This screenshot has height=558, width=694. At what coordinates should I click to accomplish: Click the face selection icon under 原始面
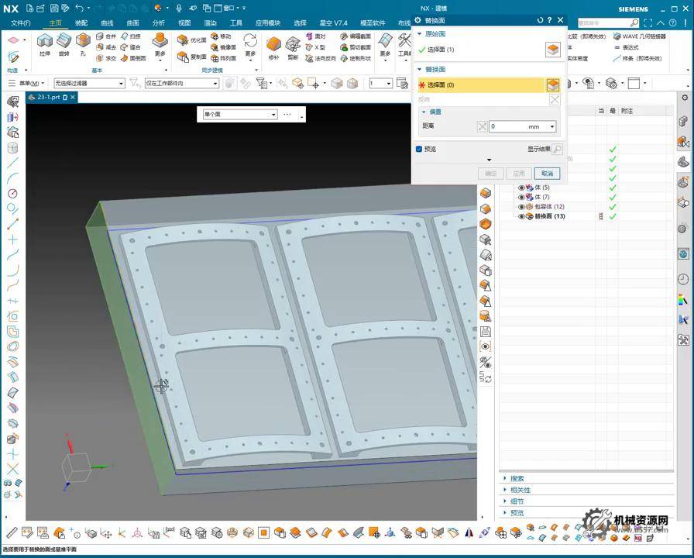tap(552, 50)
